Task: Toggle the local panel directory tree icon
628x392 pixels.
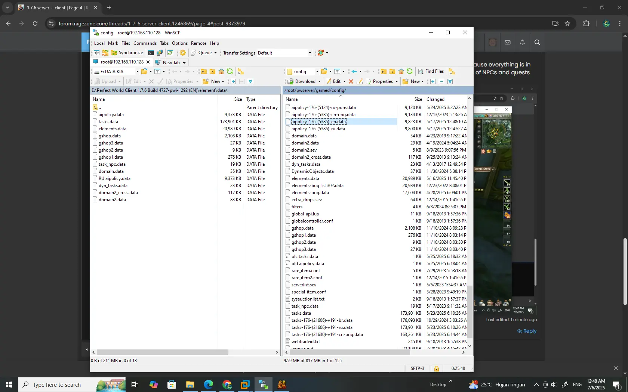Action: pos(241,71)
